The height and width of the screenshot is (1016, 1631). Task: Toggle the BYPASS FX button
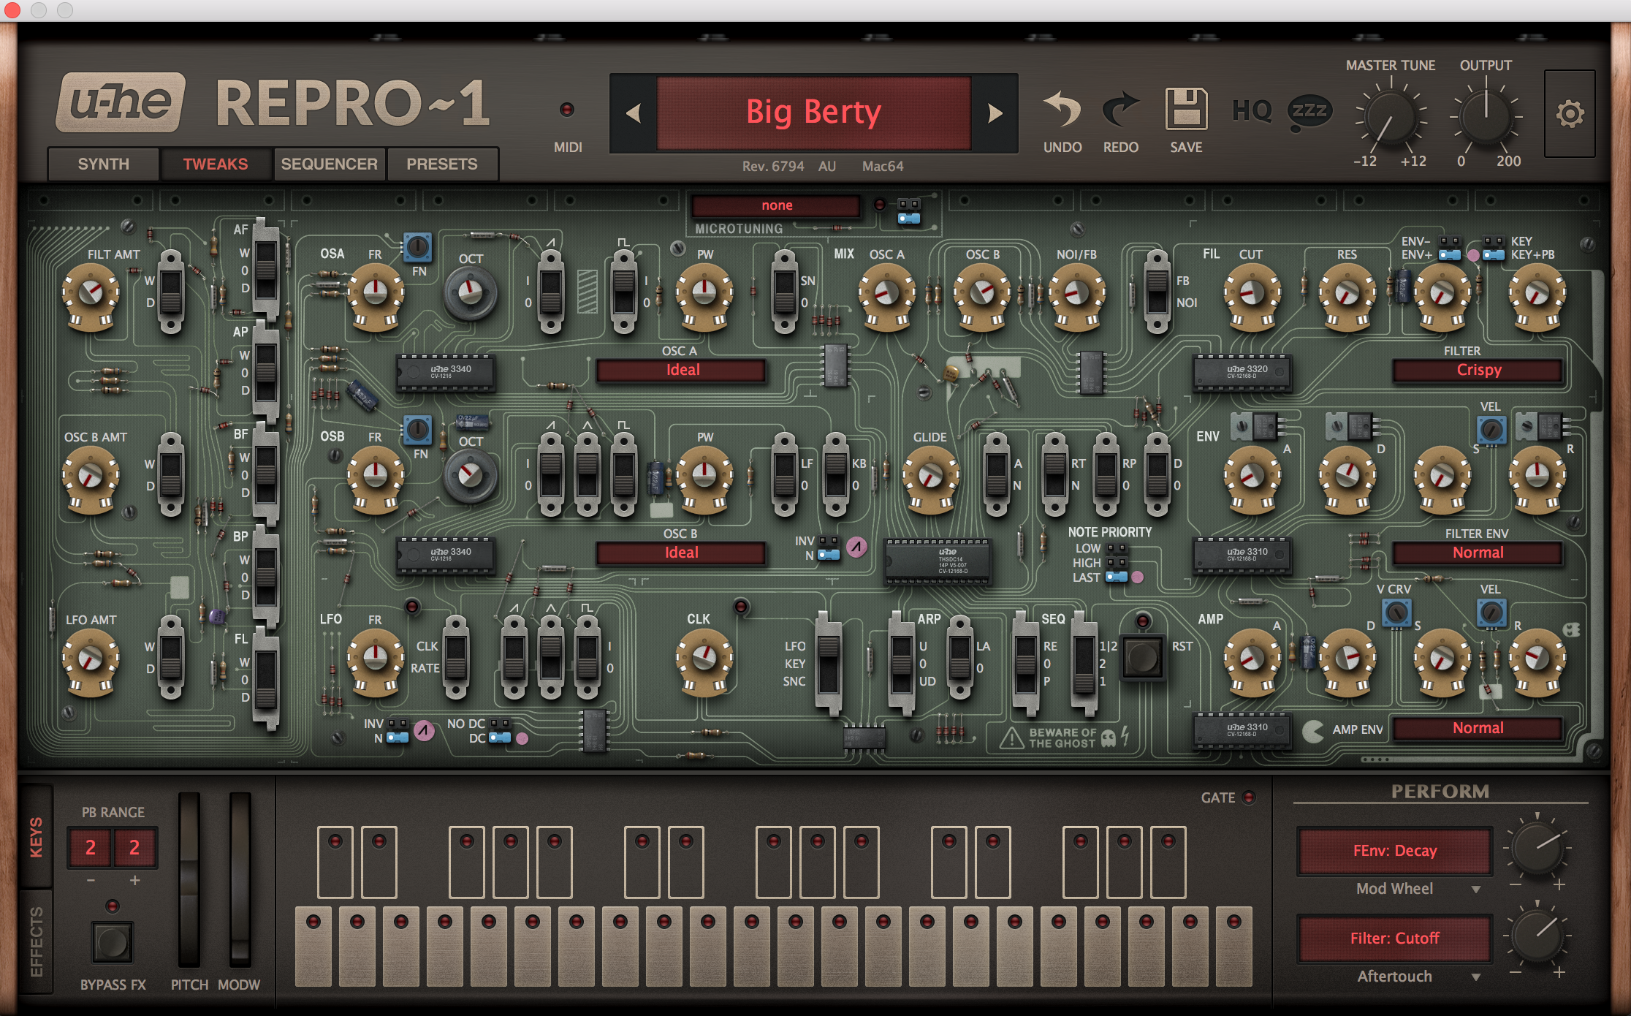(x=112, y=941)
